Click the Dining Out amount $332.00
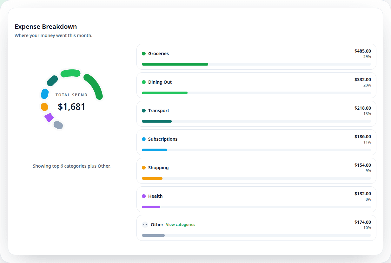The width and height of the screenshot is (391, 263). pyautogui.click(x=362, y=80)
